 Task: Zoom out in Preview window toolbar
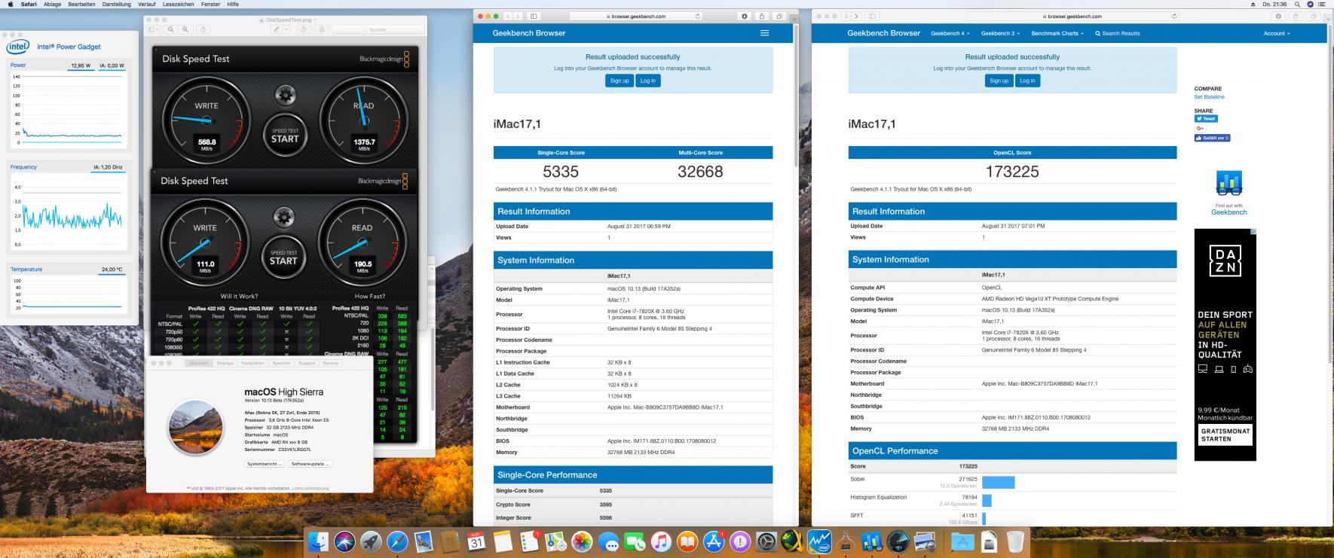coord(171,29)
